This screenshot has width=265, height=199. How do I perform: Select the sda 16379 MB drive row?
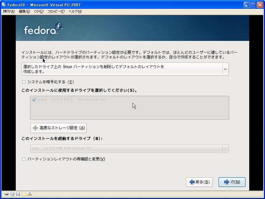click(130, 100)
